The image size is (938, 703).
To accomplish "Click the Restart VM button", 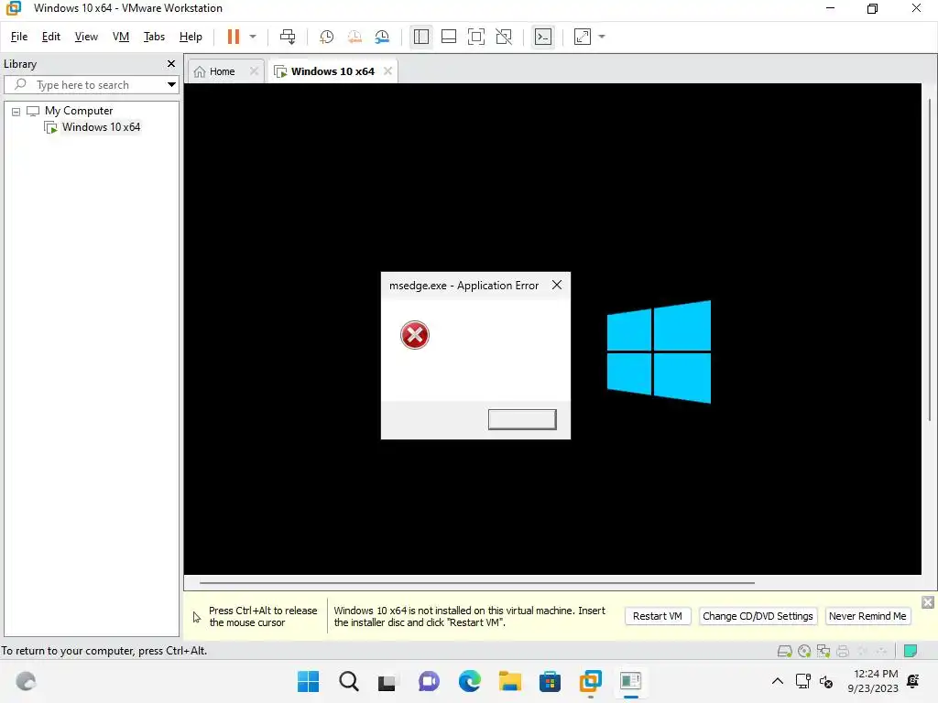I will 658,616.
